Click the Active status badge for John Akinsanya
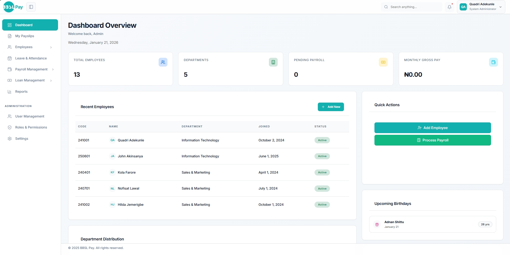This screenshot has height=255, width=510. (322, 156)
